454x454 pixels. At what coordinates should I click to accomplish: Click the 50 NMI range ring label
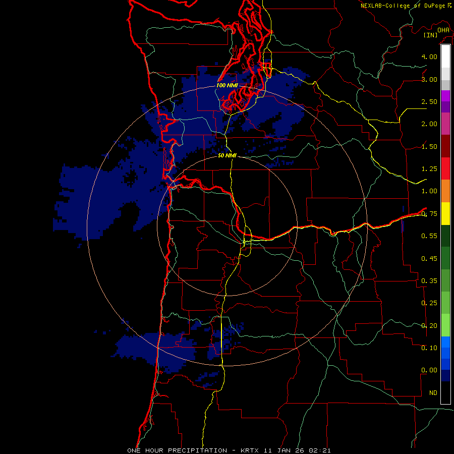[227, 155]
